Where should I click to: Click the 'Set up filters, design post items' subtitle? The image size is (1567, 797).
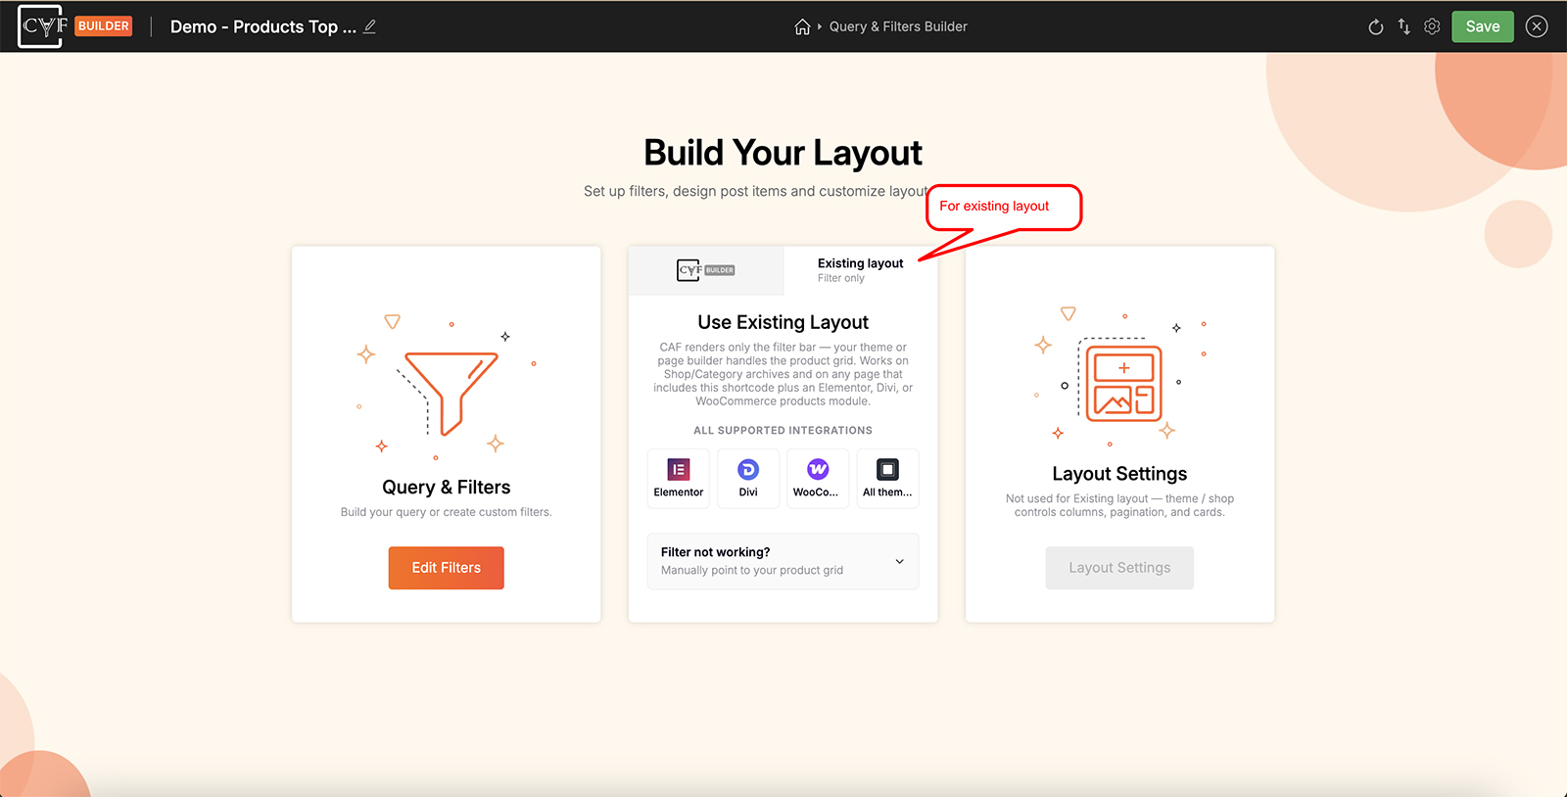tap(756, 191)
